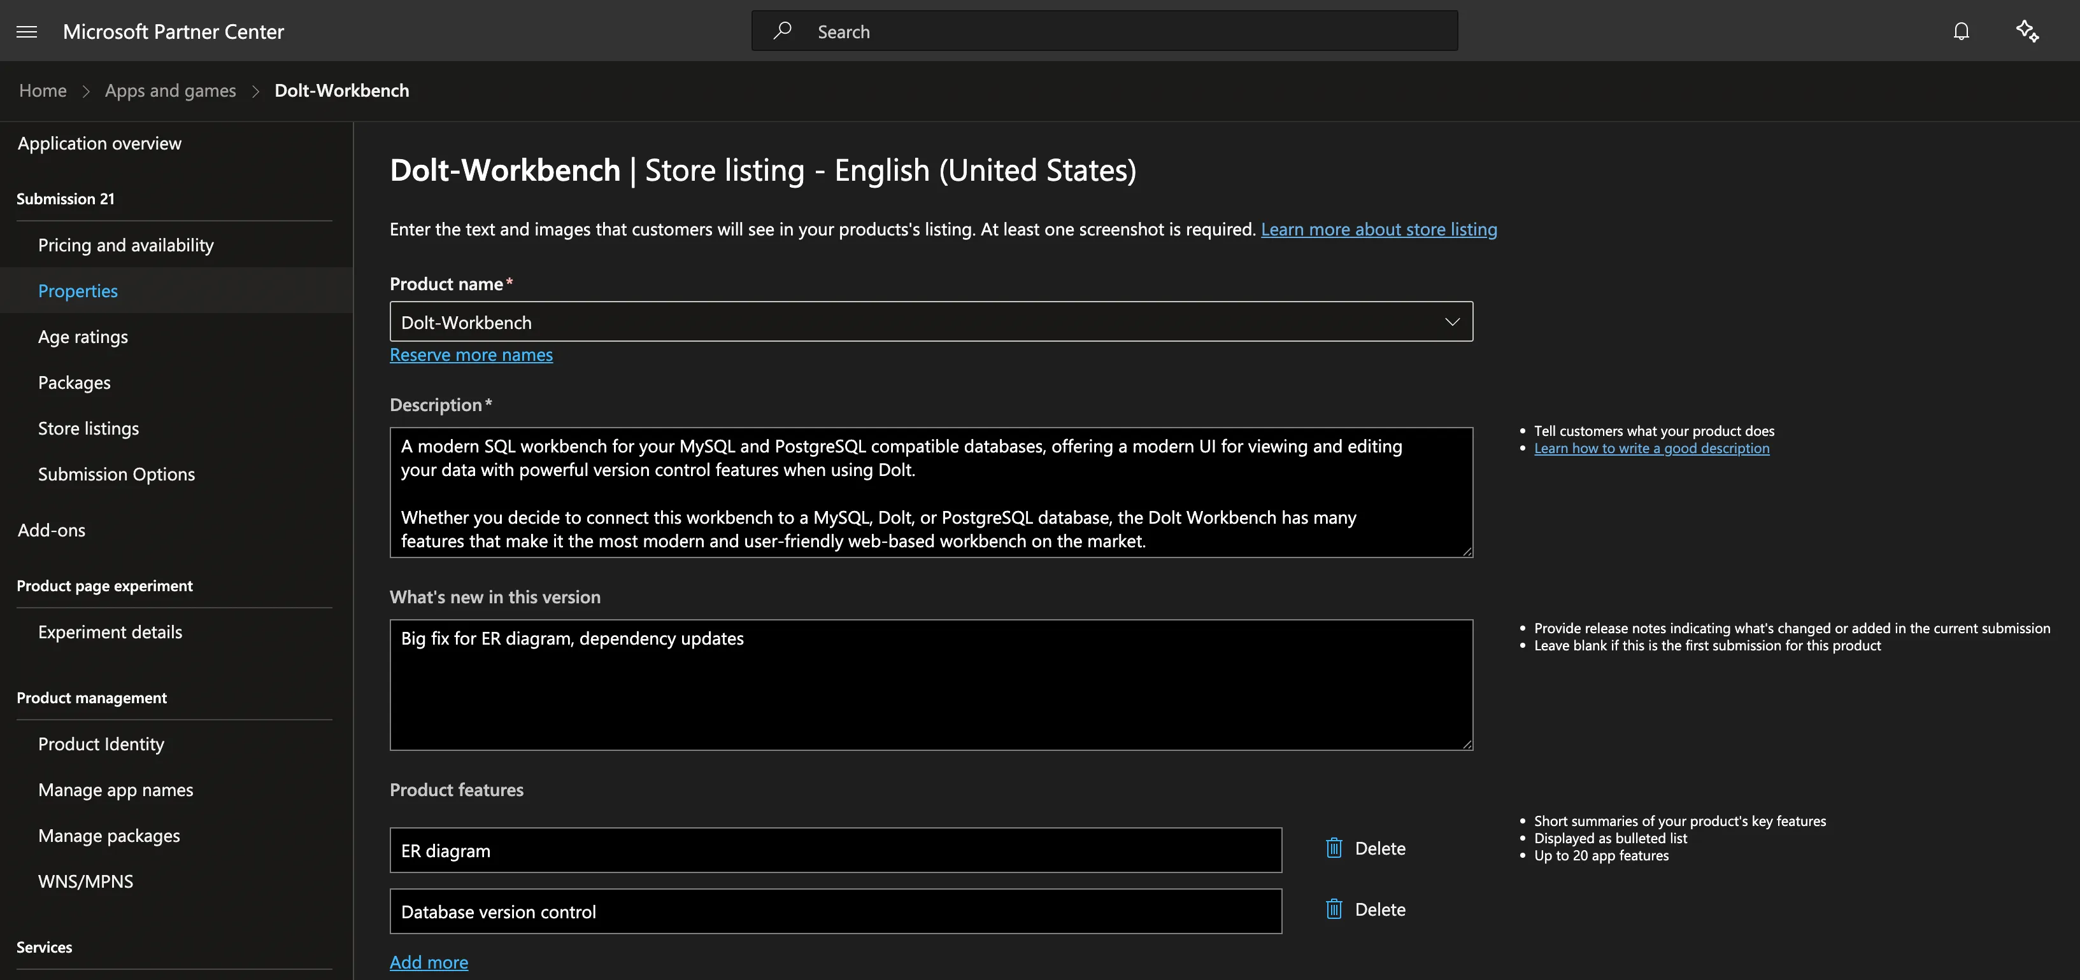This screenshot has width=2080, height=980.
Task: Click the search magnifier icon
Action: [x=781, y=31]
